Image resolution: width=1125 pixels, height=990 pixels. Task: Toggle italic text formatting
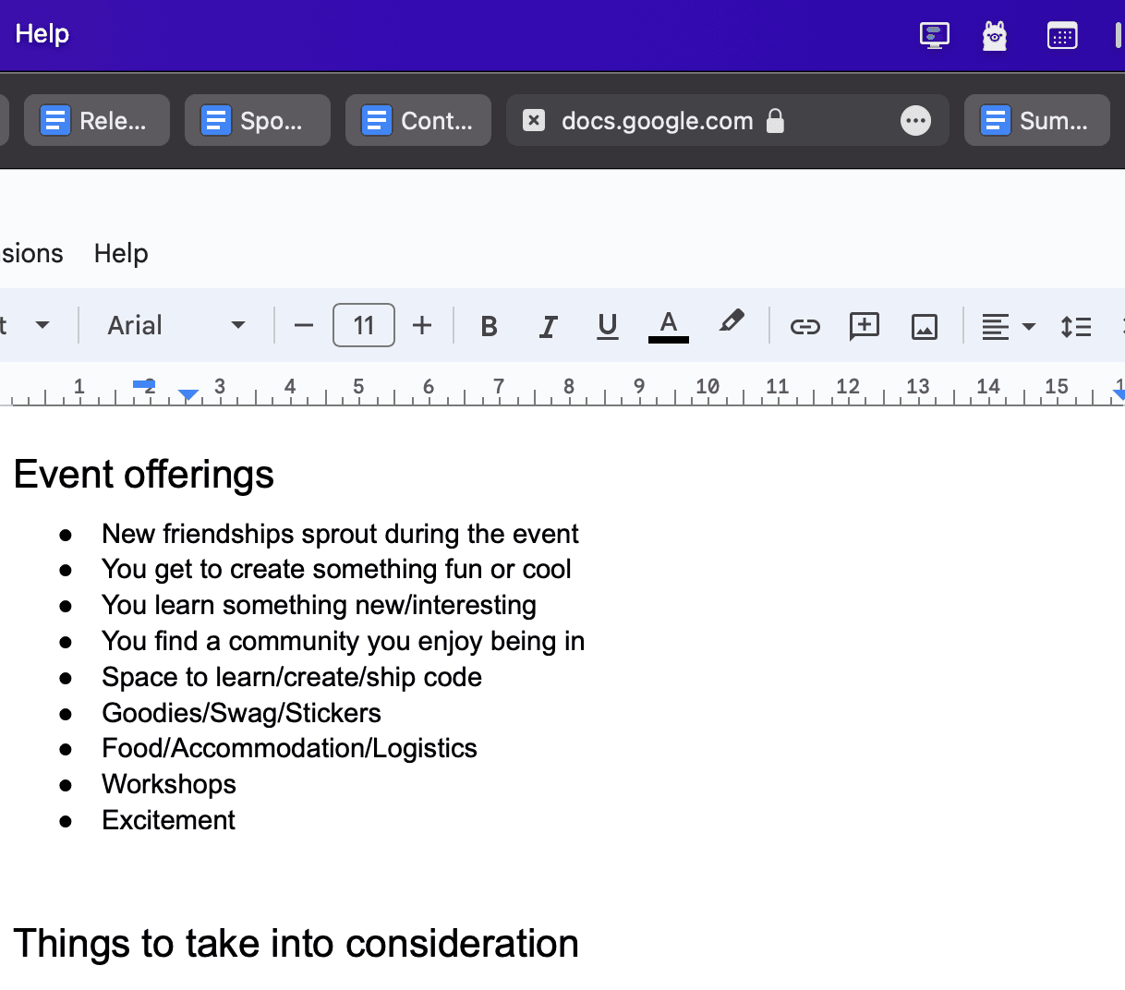click(549, 326)
